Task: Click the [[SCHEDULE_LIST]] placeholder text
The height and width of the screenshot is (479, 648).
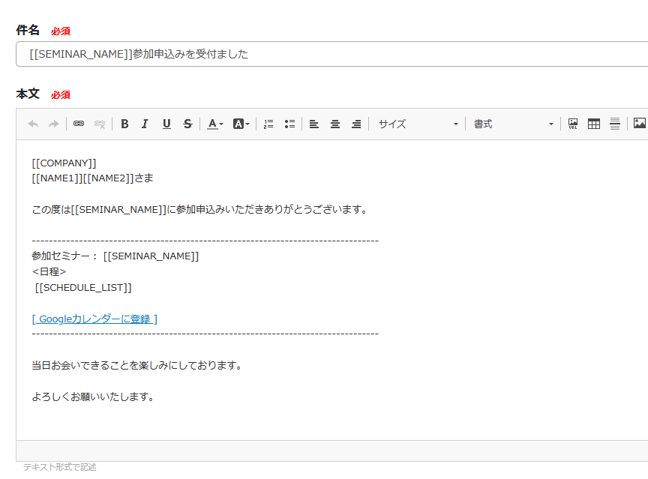Action: [83, 288]
